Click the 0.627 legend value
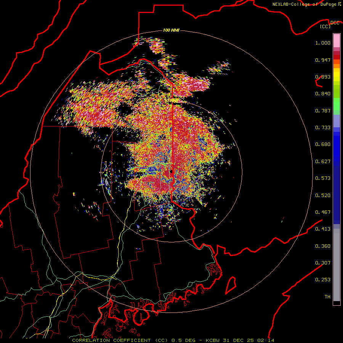The image size is (343, 343). (x=323, y=162)
